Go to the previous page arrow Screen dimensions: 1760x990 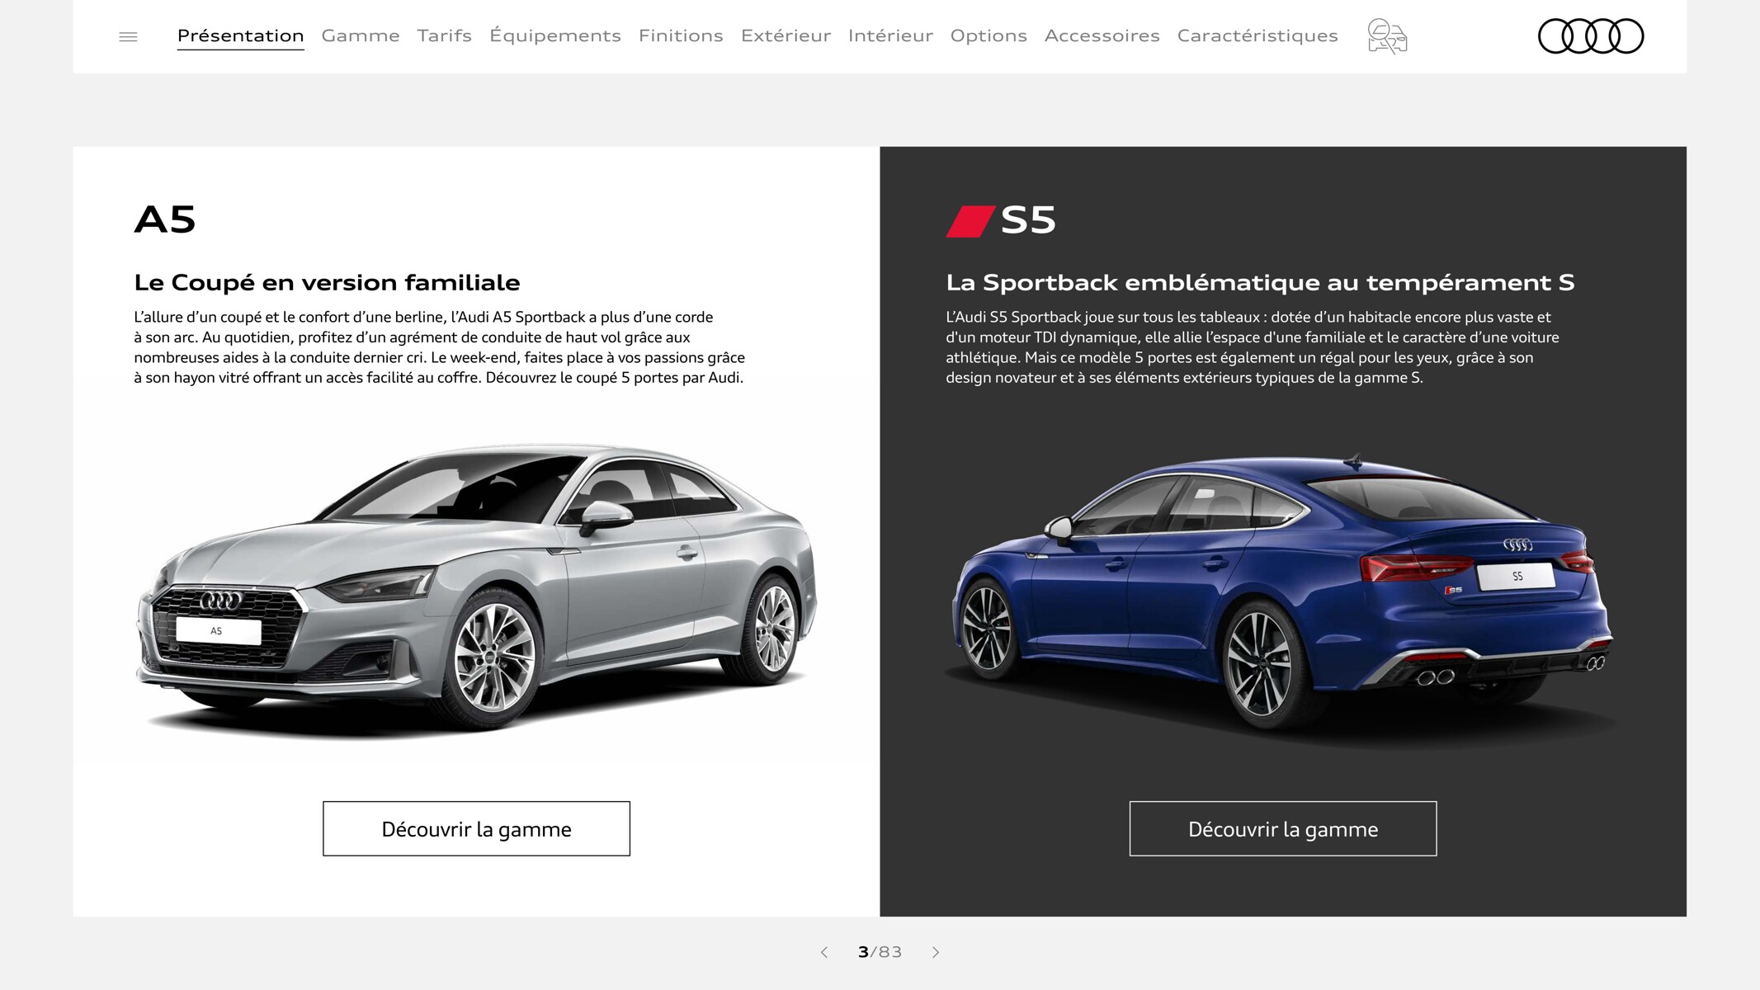tap(823, 952)
